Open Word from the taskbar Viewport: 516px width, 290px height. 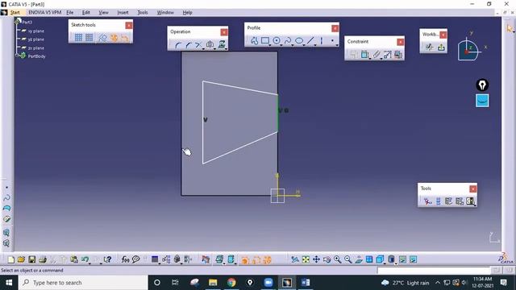click(306, 283)
